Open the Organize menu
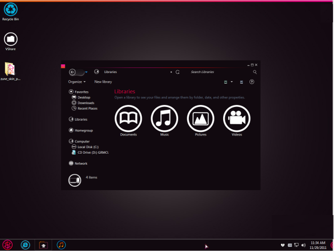 77,82
